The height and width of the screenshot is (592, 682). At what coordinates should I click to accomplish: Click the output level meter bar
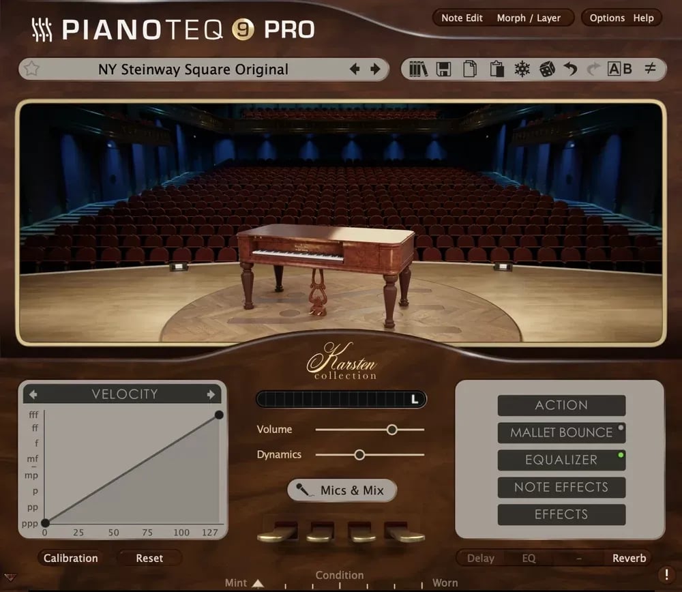click(342, 399)
